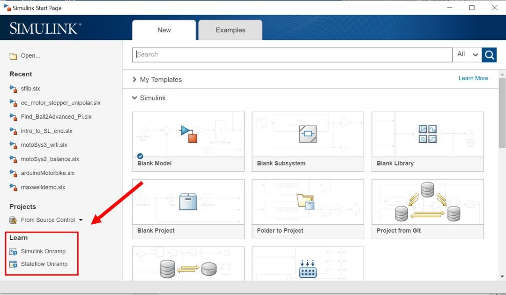
Task: Click the From Source Control icon
Action: pos(13,220)
